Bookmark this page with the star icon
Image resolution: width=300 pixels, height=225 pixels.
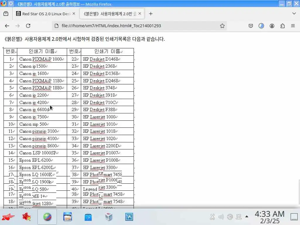[x=222, y=26]
